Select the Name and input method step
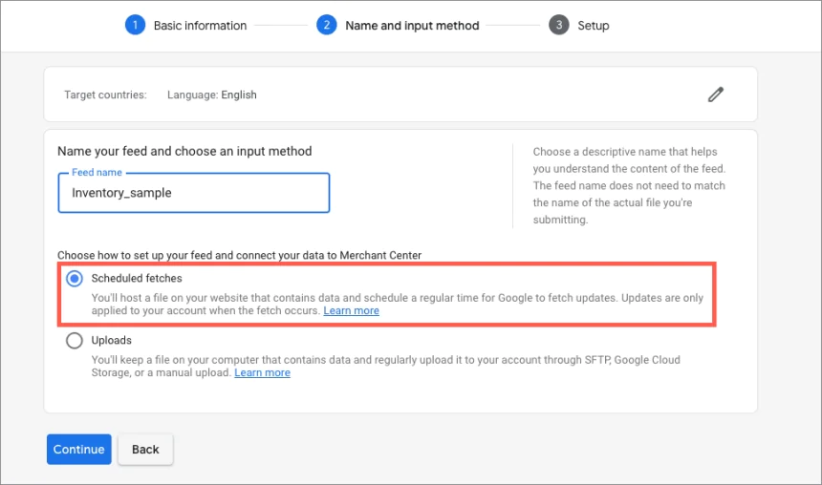 tap(412, 26)
